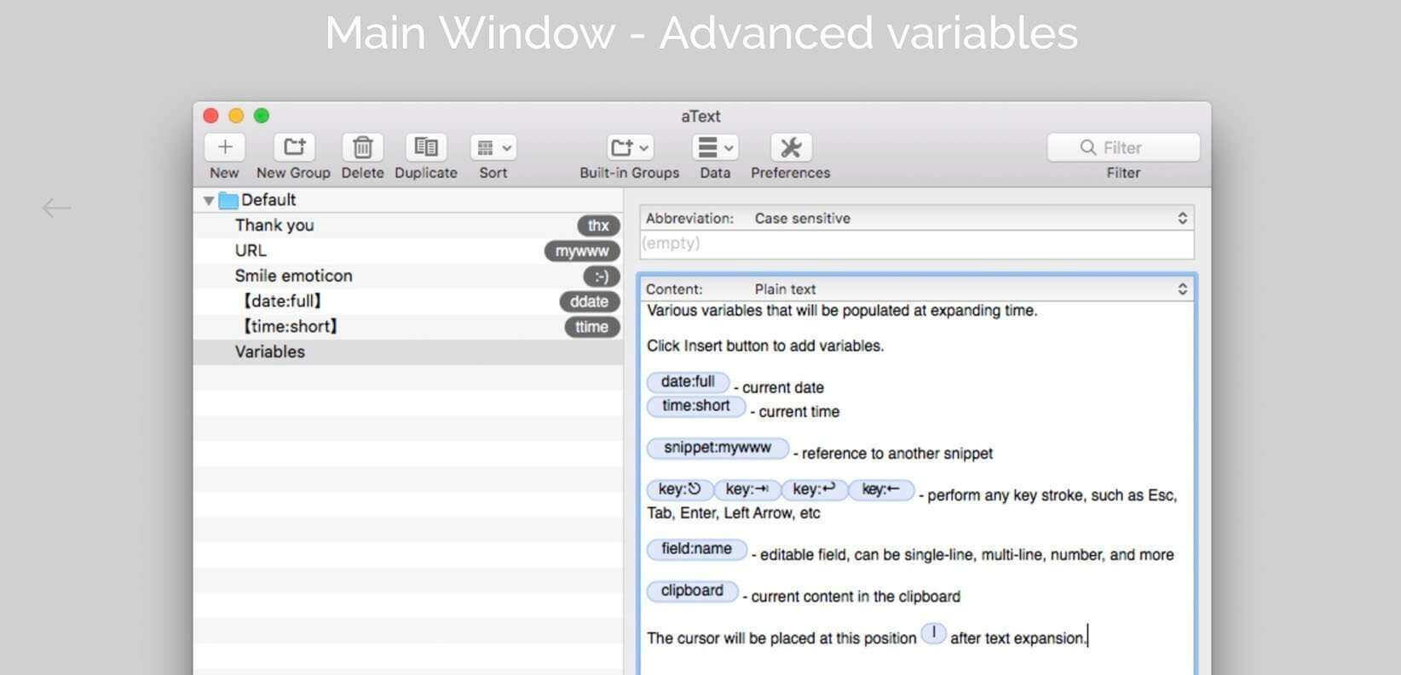Click the mywww abbreviation badge
The height and width of the screenshot is (675, 1401).
click(x=582, y=251)
